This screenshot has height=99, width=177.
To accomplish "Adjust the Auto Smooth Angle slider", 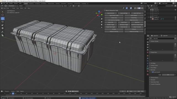I will click(168, 75).
